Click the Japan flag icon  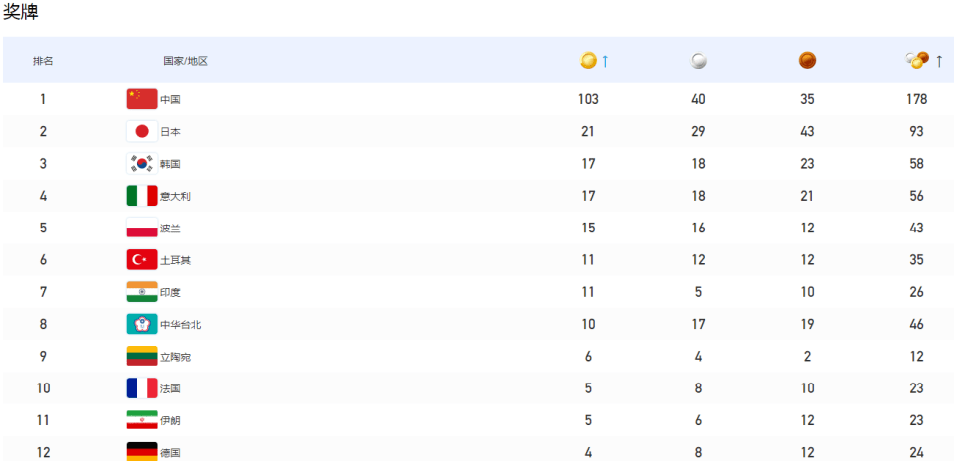click(142, 131)
